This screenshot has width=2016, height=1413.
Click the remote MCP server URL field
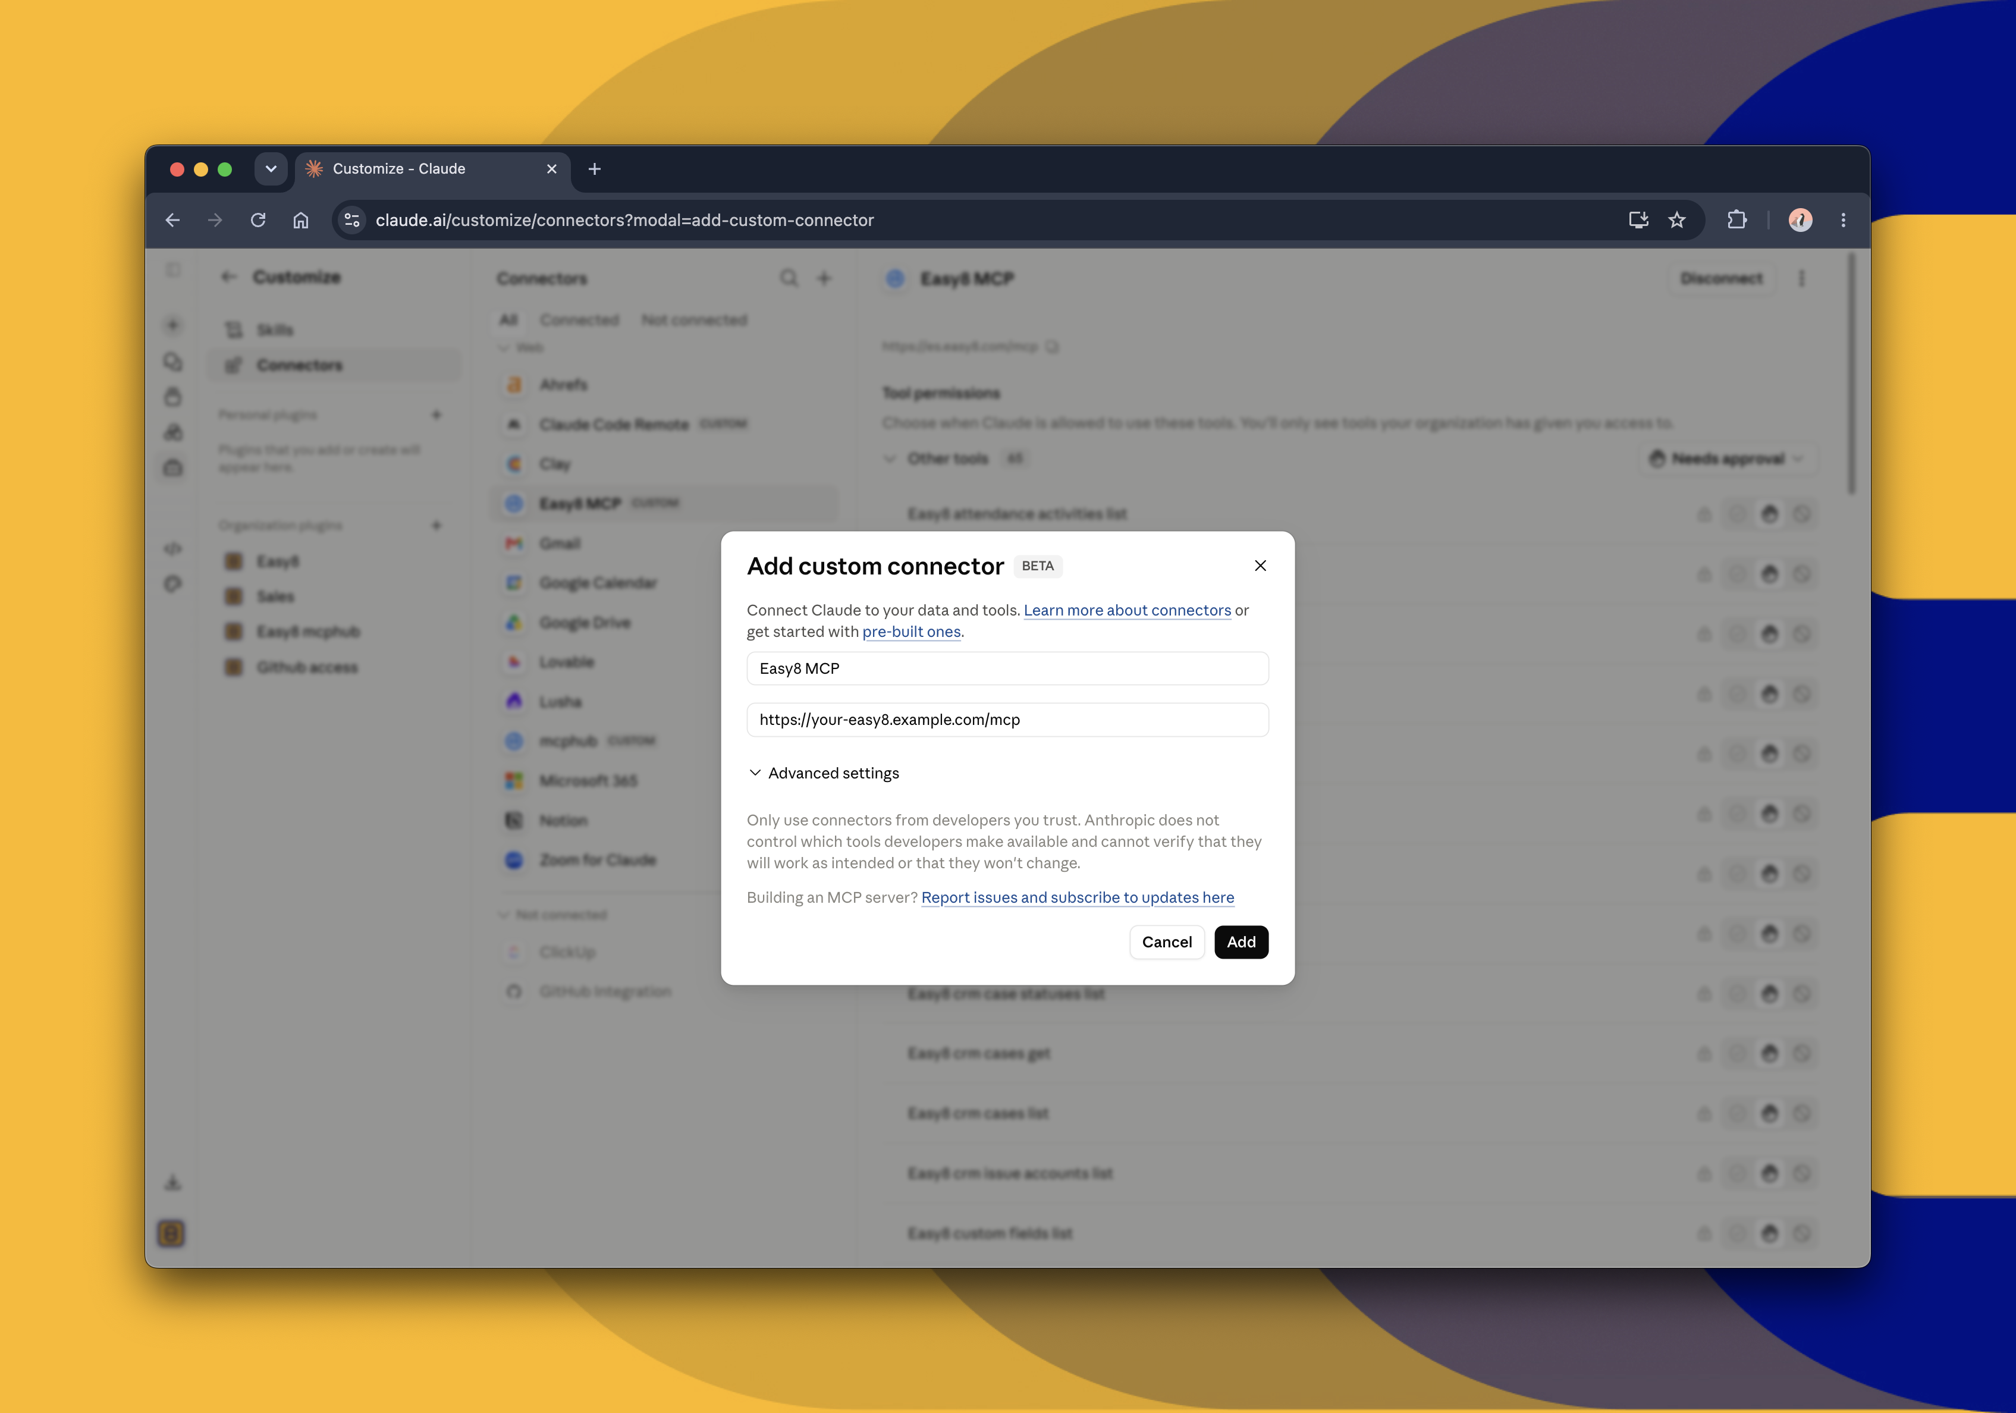click(1007, 719)
